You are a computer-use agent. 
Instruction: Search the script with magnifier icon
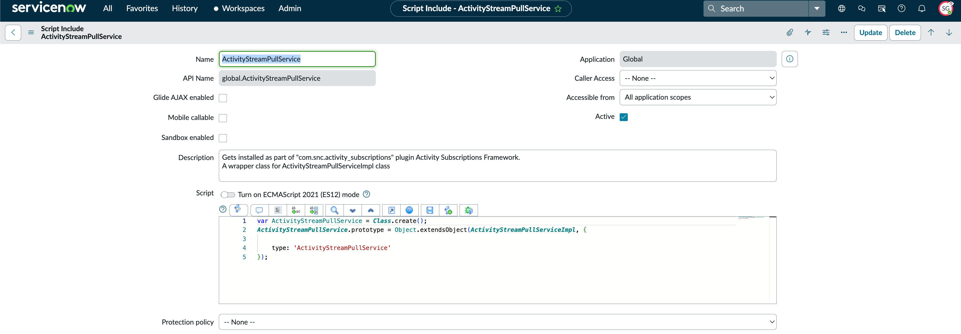point(335,210)
